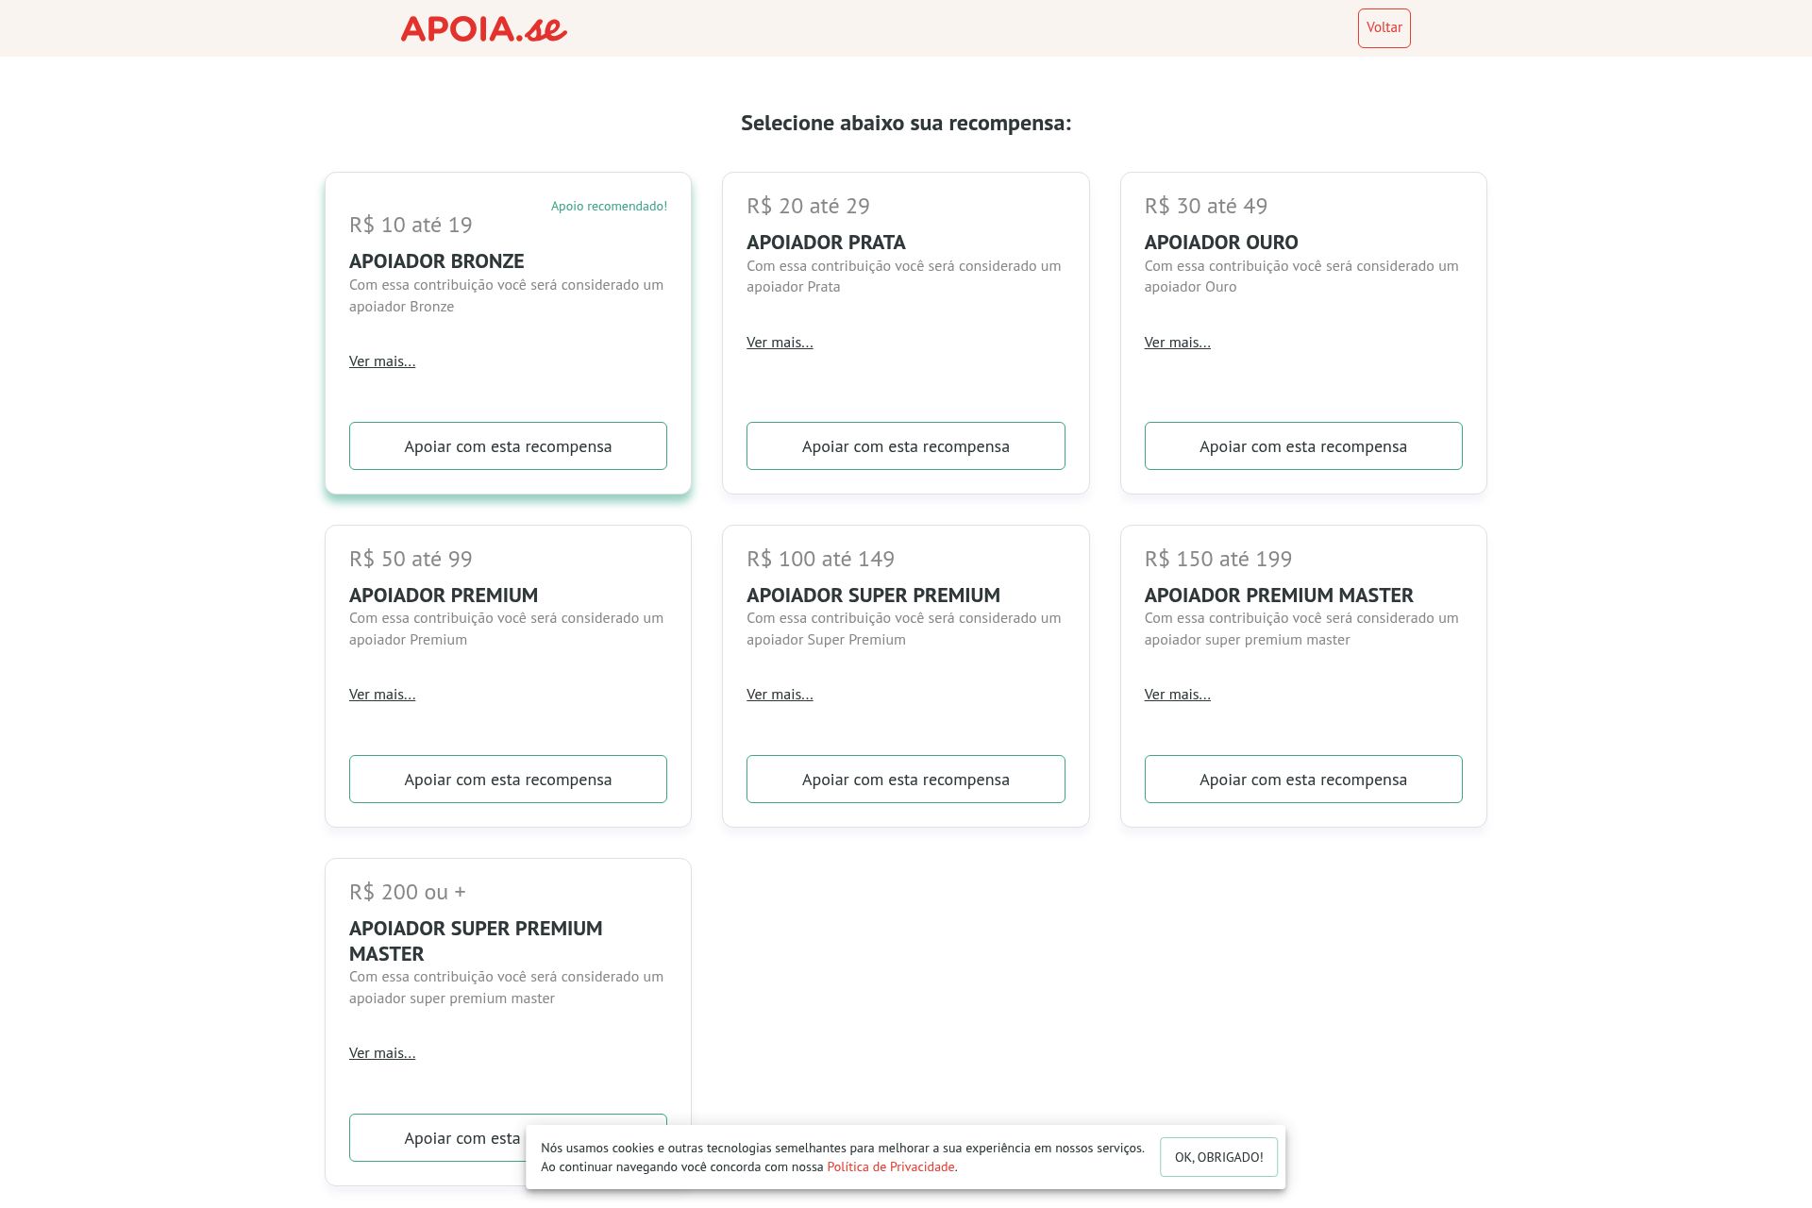Screen dimensions: 1812x1208
Task: Expand Ver mais under Apoiador Prata
Action: 780,343
